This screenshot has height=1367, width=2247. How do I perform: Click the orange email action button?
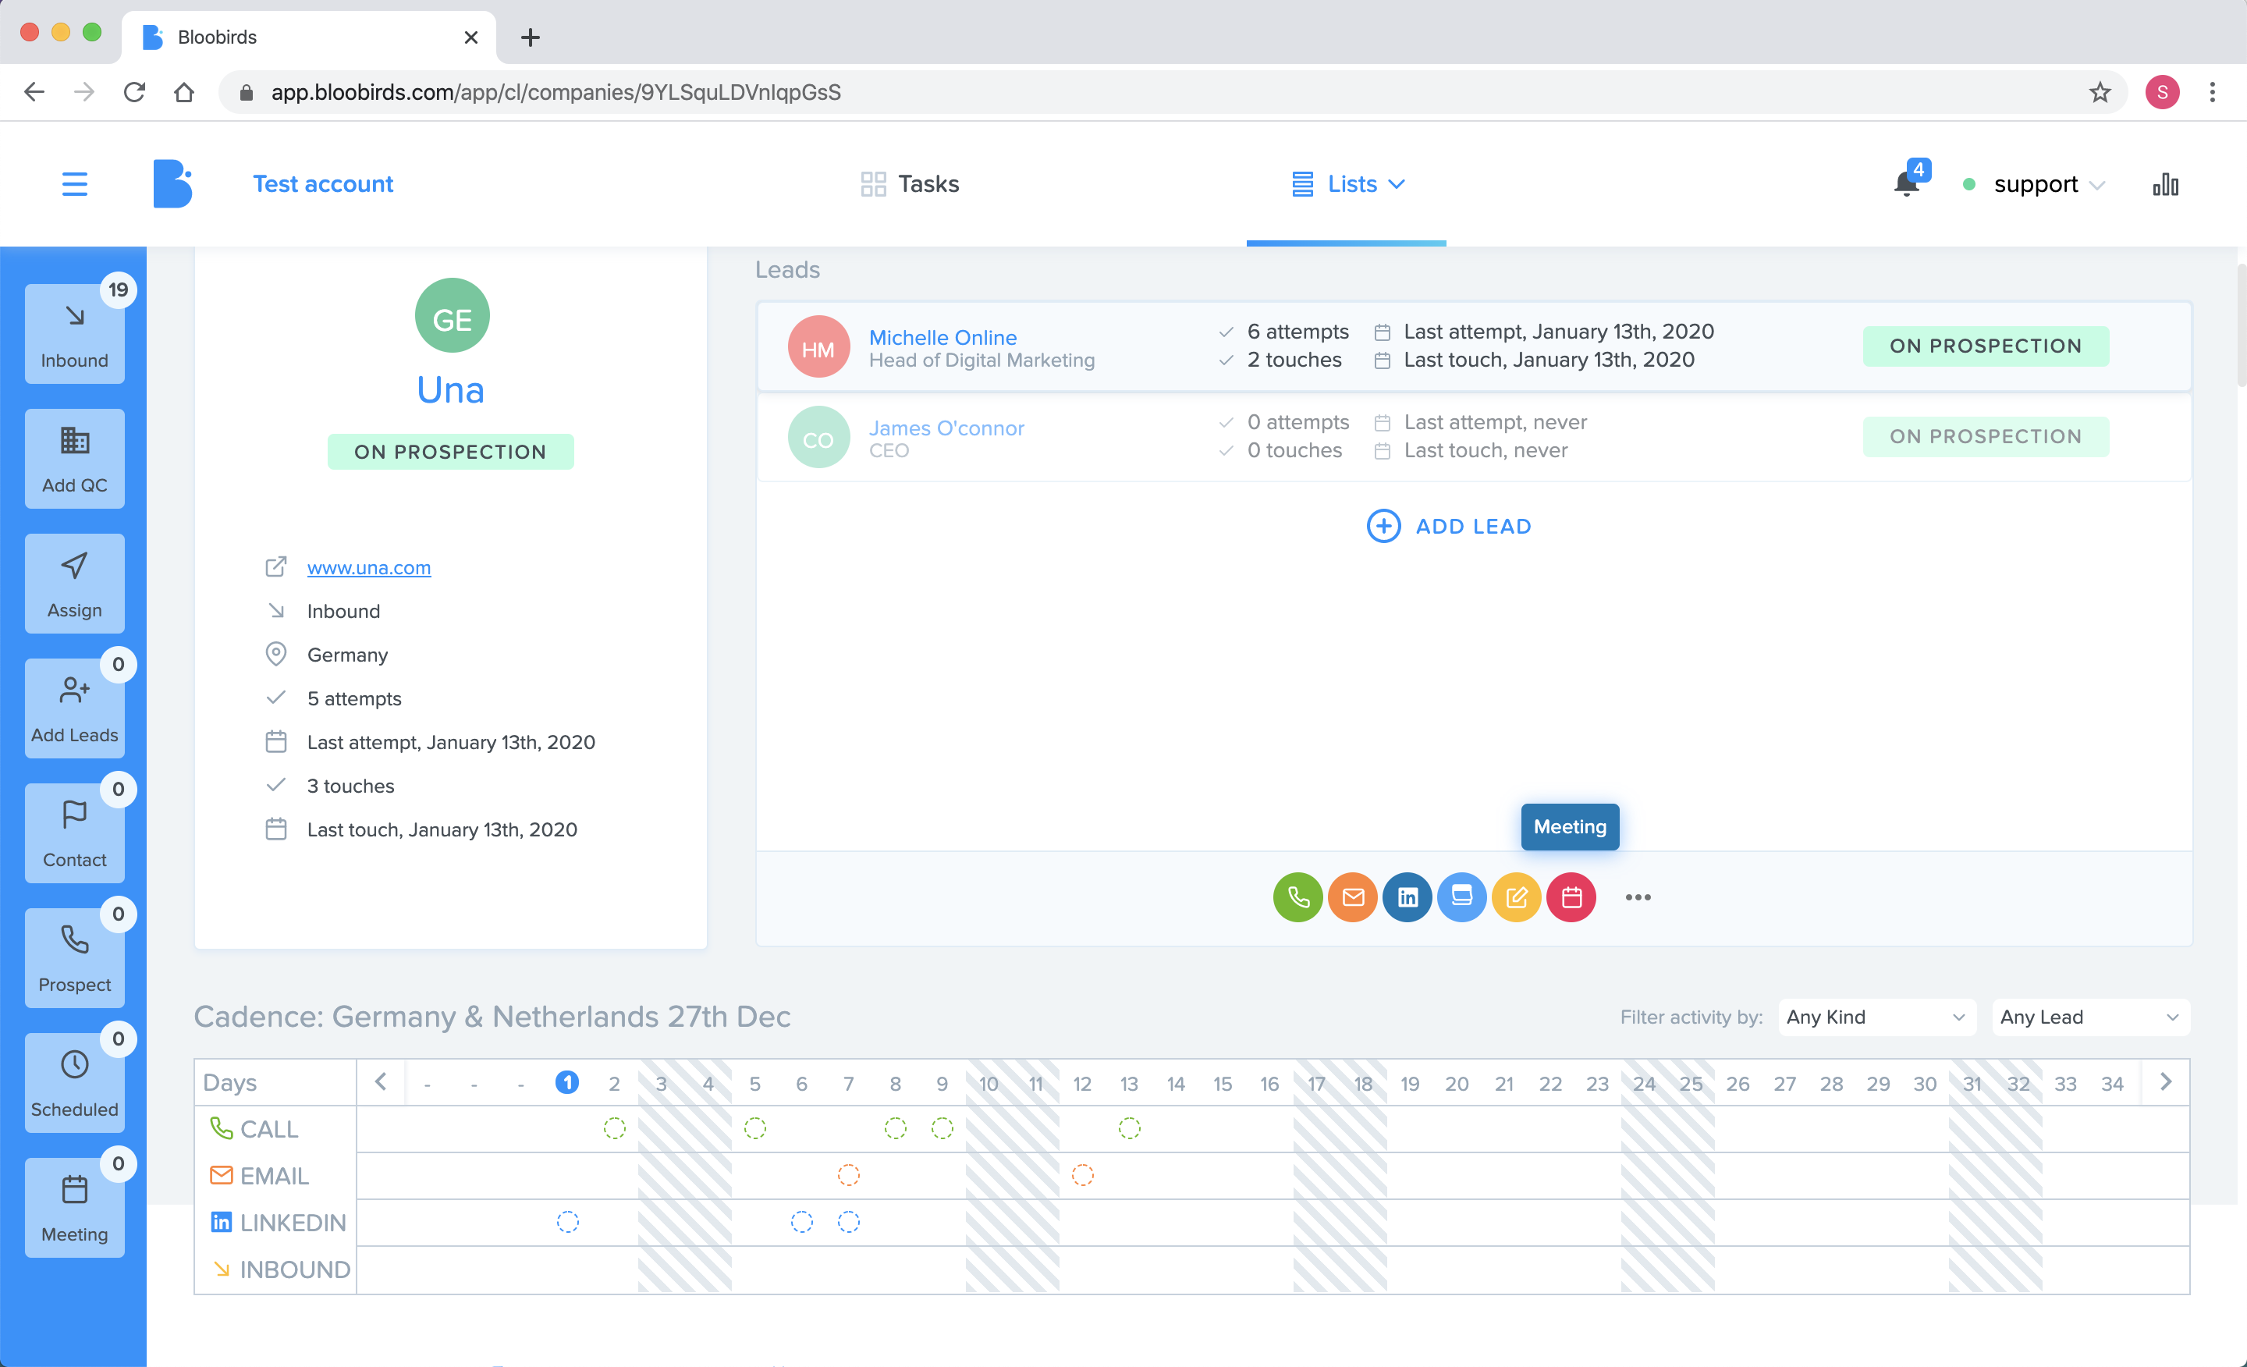[1352, 897]
